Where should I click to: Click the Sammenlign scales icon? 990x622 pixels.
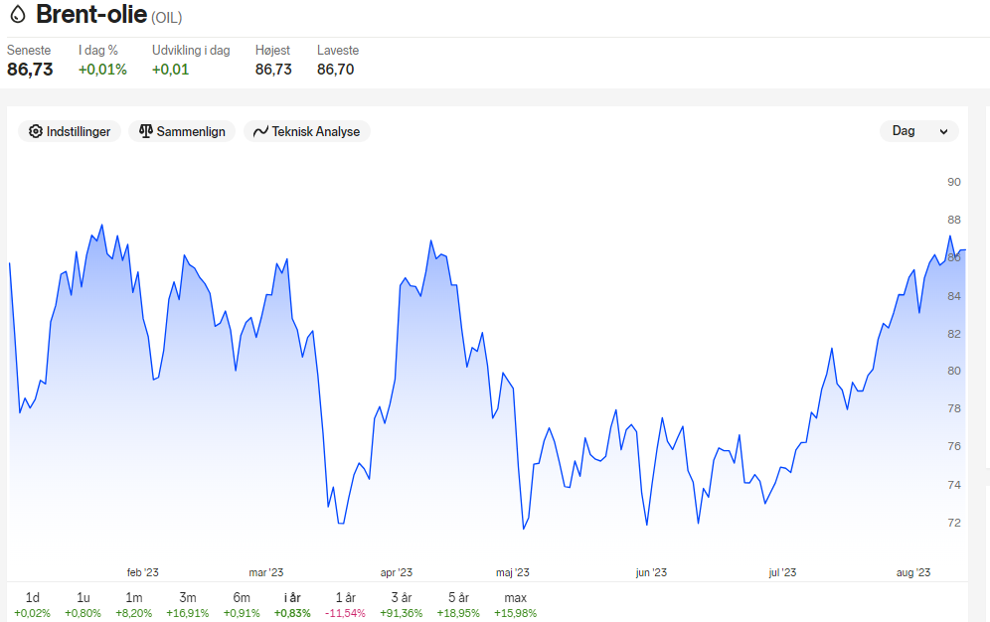[146, 131]
